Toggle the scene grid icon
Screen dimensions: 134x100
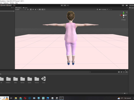(x=43, y=9)
